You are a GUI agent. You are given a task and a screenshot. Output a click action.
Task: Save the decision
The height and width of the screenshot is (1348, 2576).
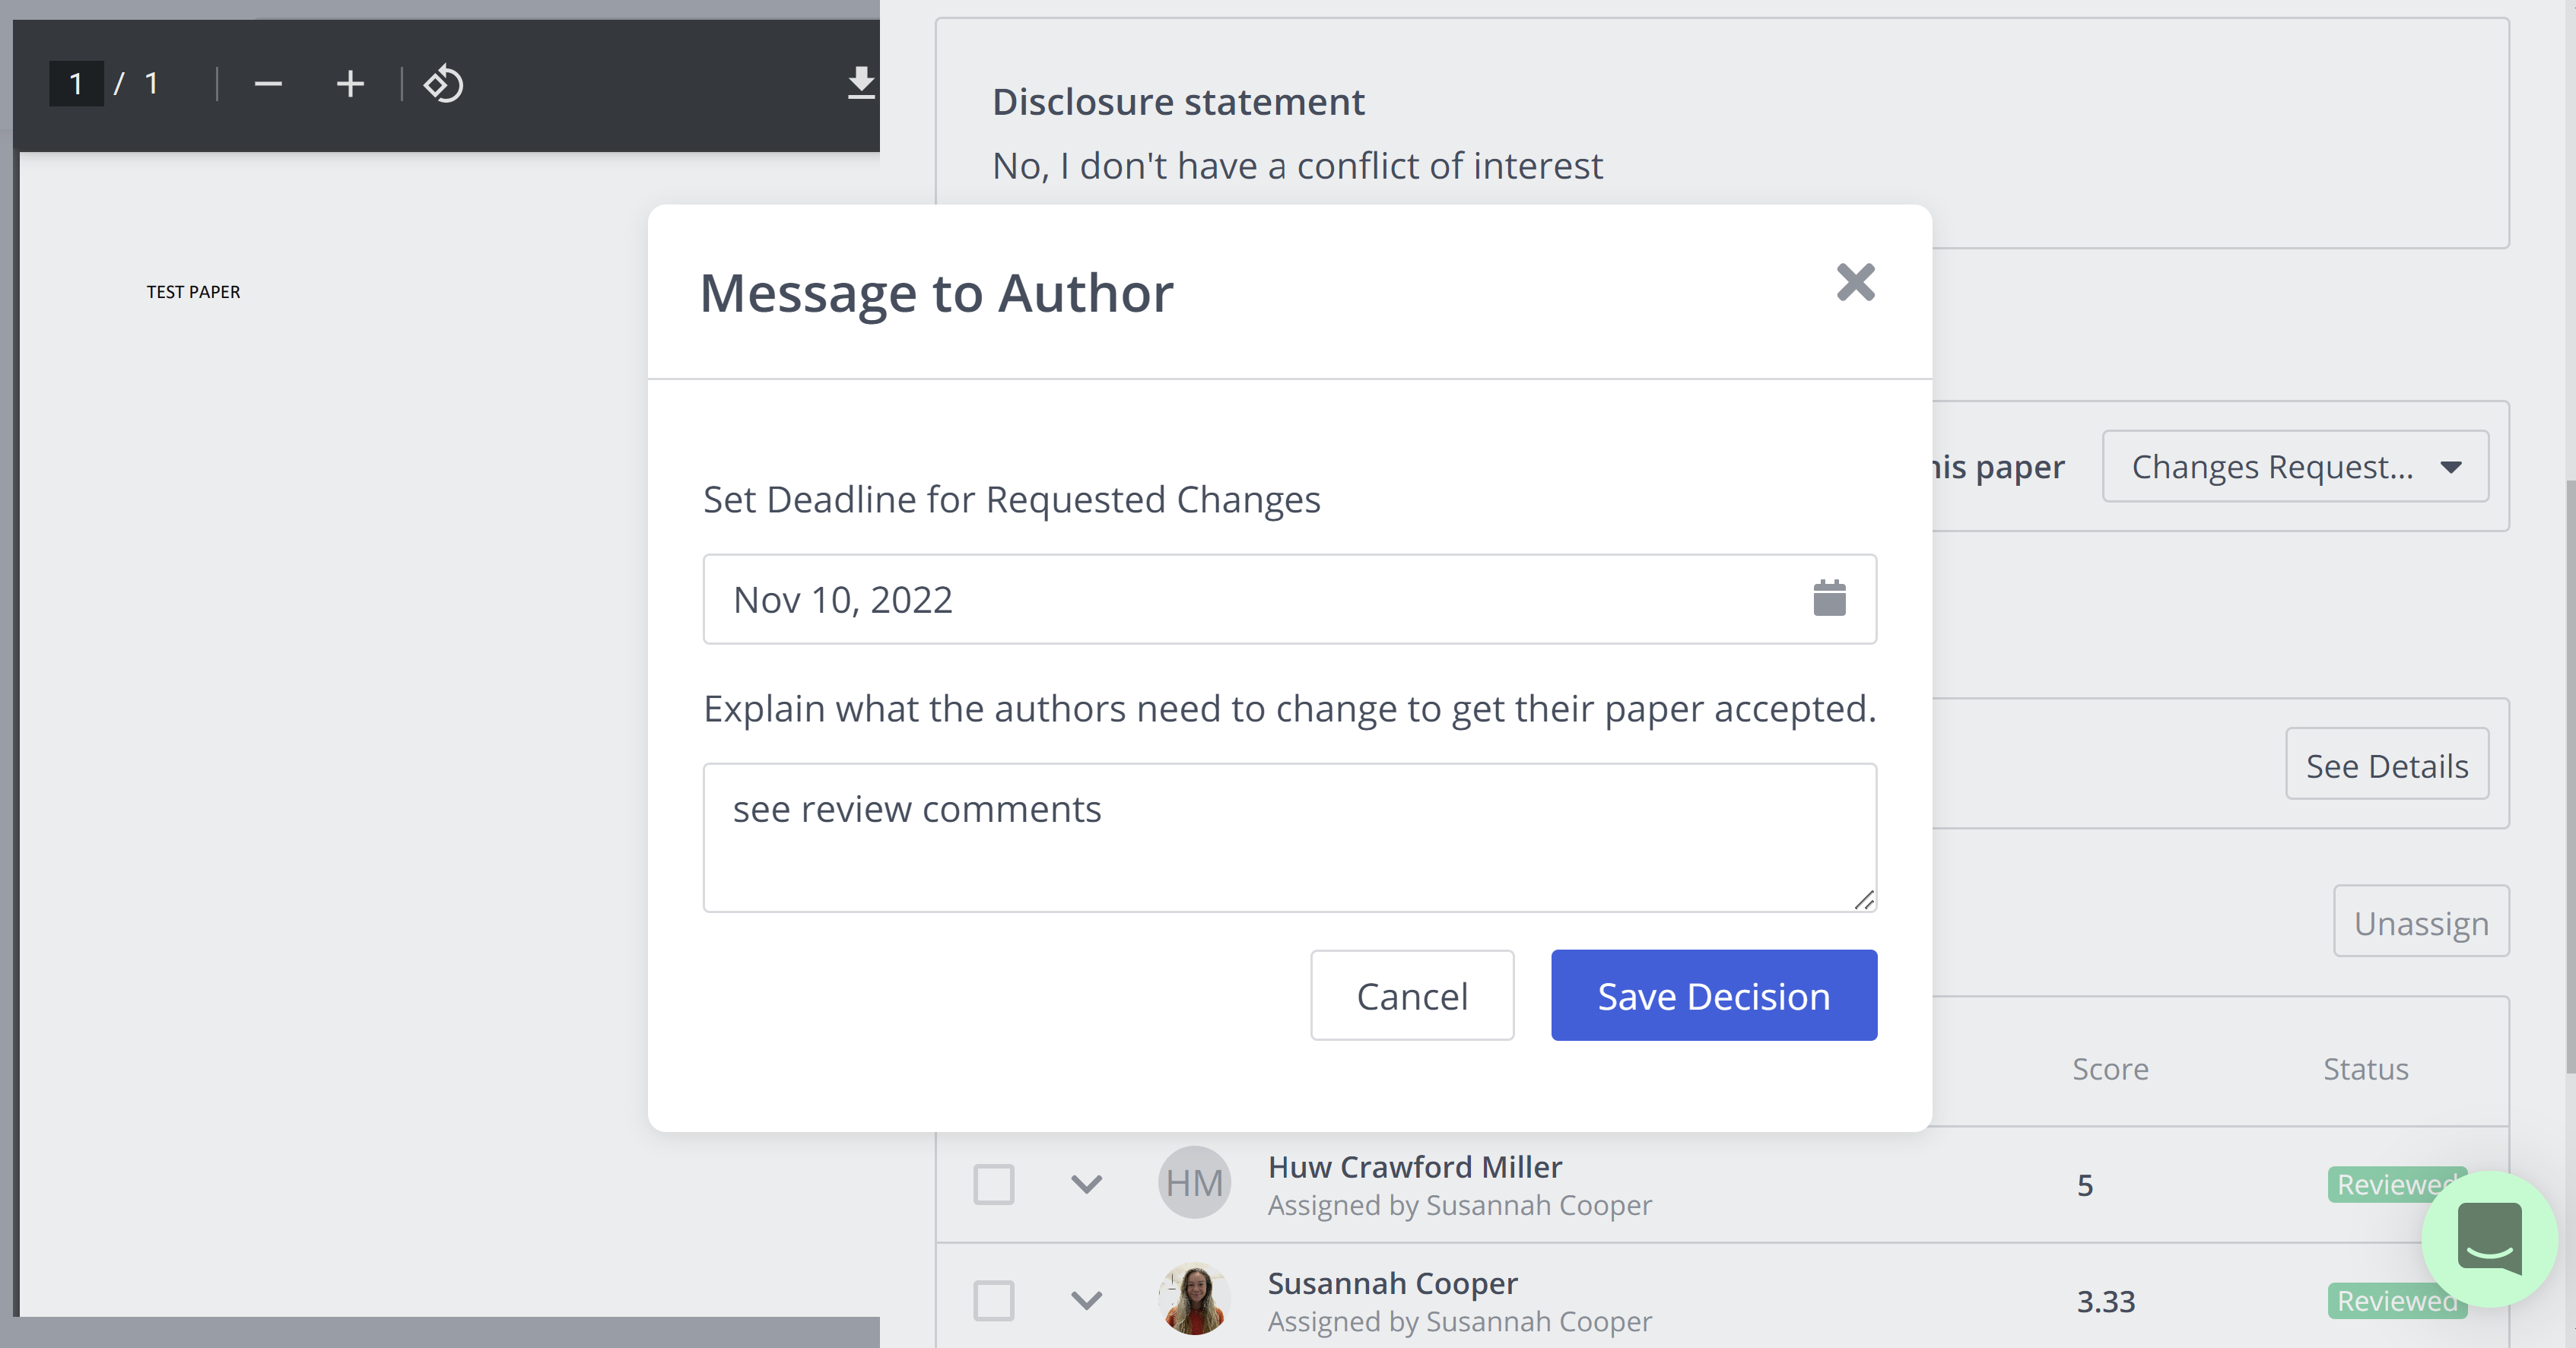click(x=1714, y=995)
